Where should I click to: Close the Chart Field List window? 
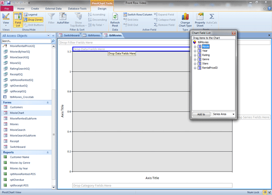click(x=233, y=33)
